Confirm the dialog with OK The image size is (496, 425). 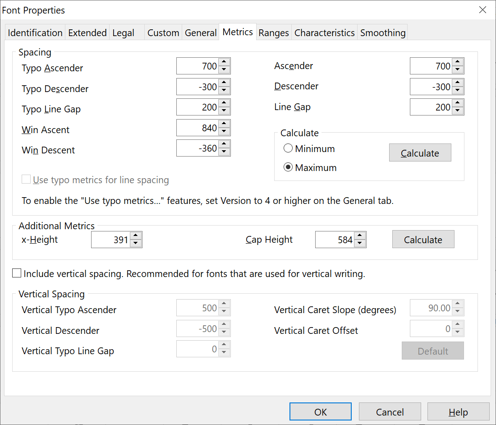[x=321, y=412]
